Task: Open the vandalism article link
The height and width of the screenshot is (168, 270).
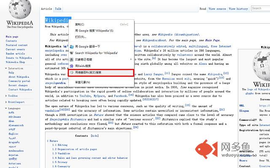Action: (52, 111)
